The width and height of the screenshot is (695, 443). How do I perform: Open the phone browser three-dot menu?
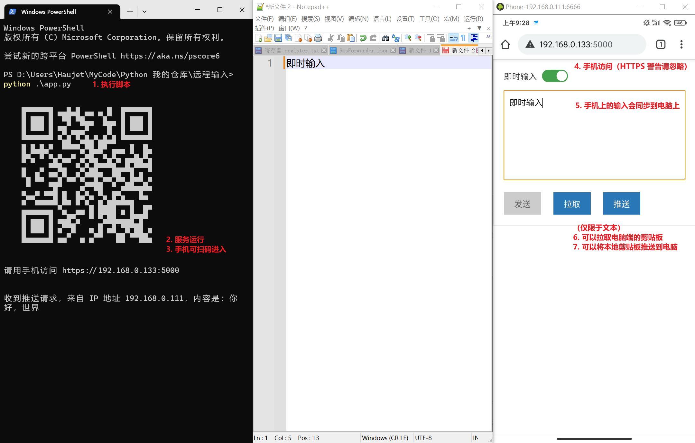(x=681, y=44)
